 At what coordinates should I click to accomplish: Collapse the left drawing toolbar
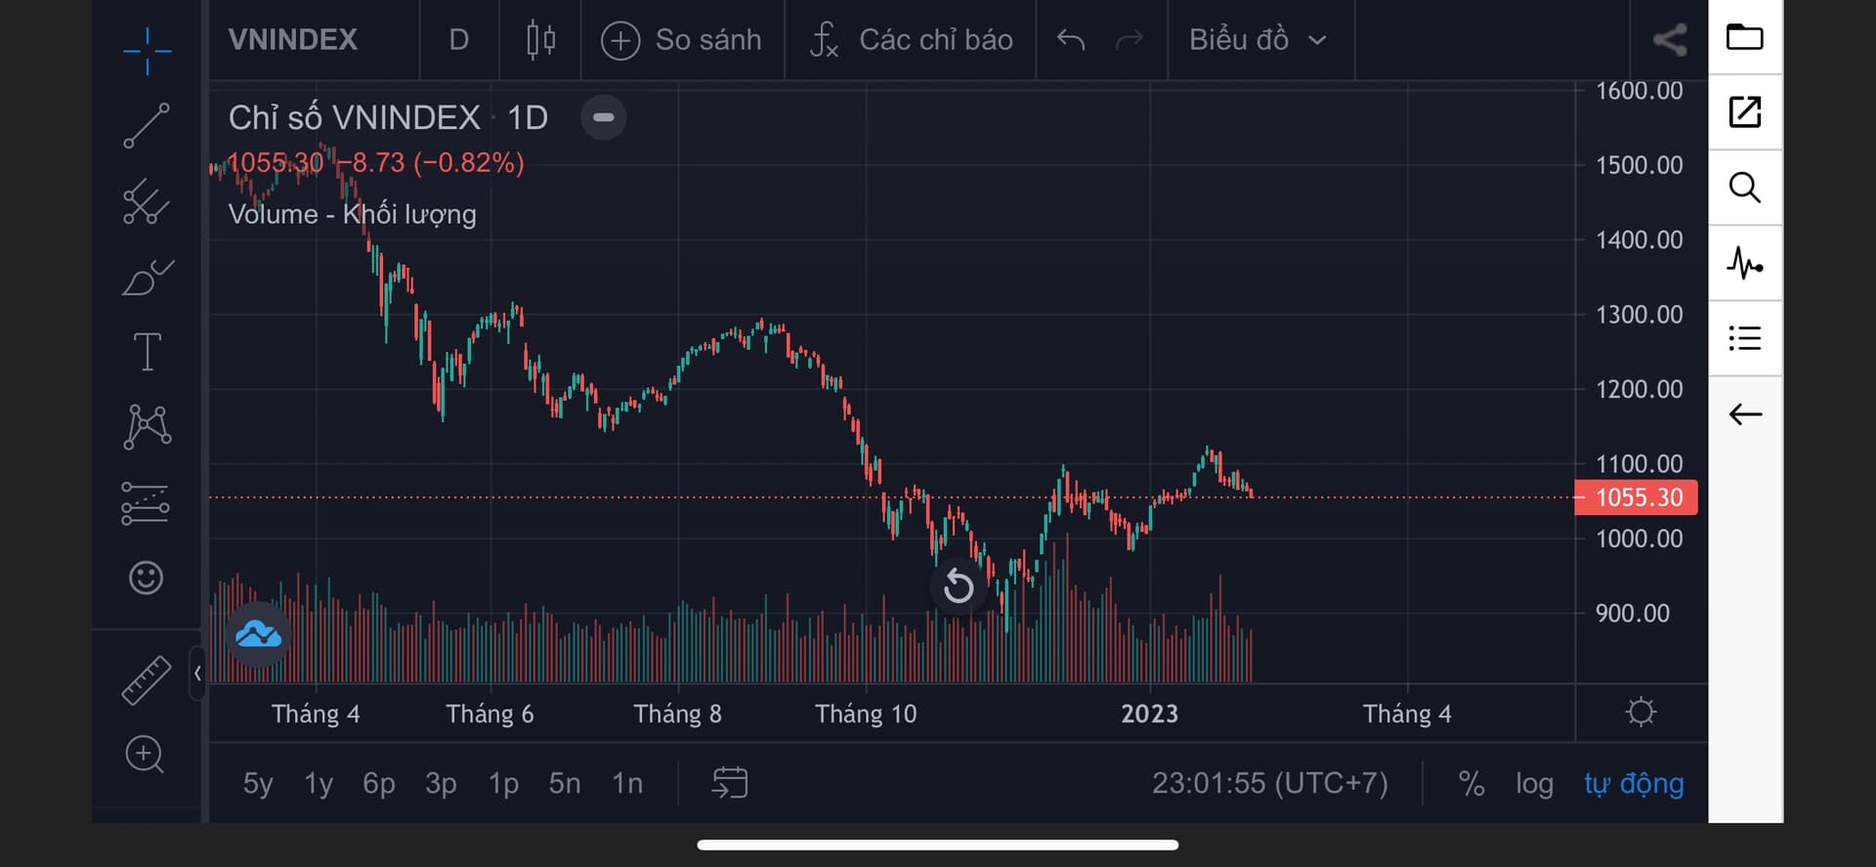197,673
